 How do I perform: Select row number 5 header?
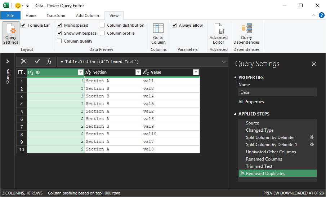[22, 111]
